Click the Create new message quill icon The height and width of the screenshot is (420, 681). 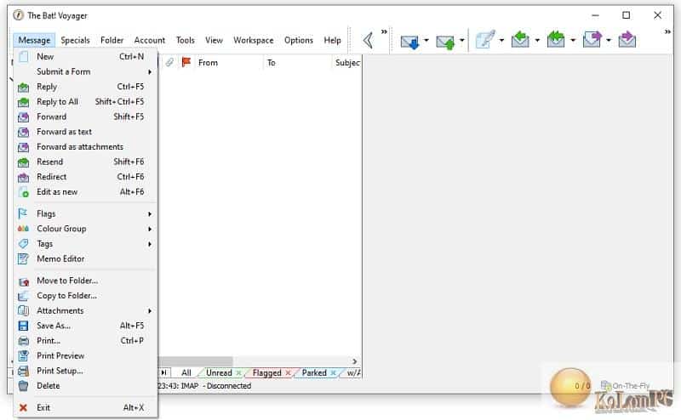(485, 39)
